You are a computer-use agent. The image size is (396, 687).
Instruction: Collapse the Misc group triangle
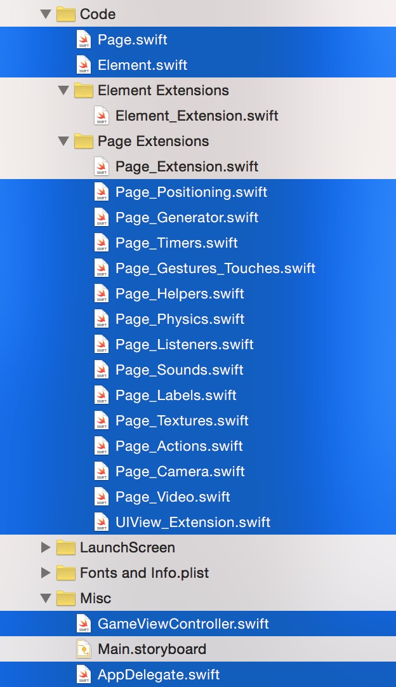click(45, 598)
